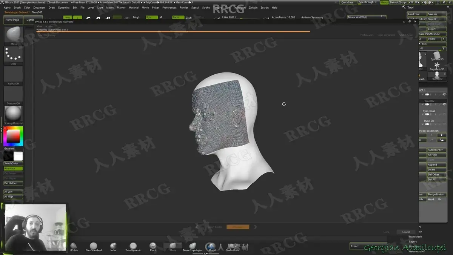
Task: Select the Cylinder3D tool thumbnail
Action: coord(437,56)
